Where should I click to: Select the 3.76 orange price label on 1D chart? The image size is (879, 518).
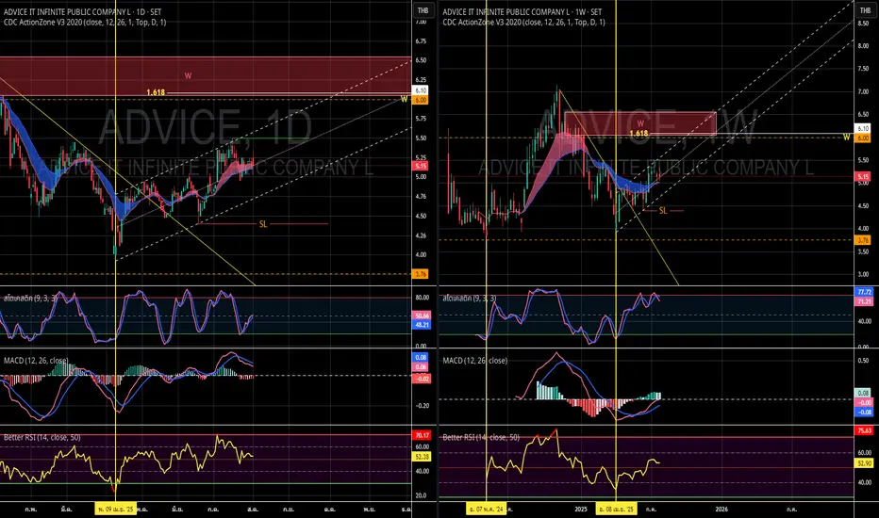pos(421,274)
